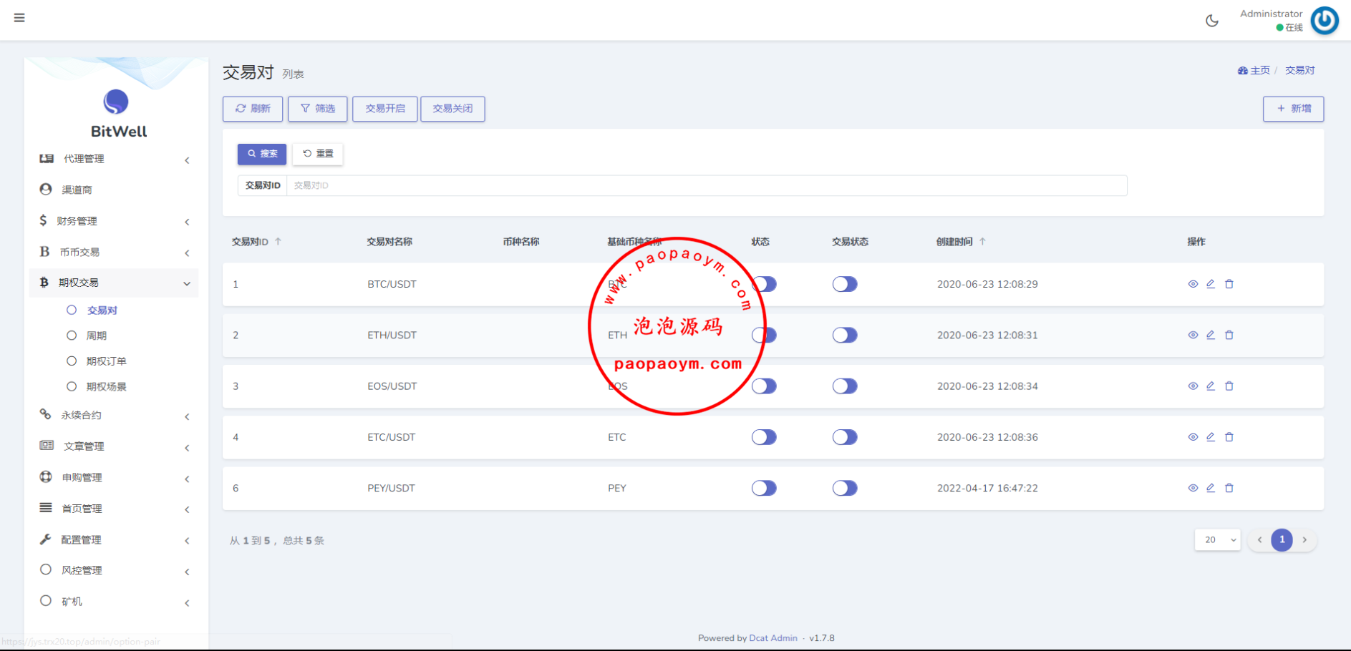The image size is (1351, 651).
Task: Toggle dark mode with the moon icon
Action: tap(1211, 21)
